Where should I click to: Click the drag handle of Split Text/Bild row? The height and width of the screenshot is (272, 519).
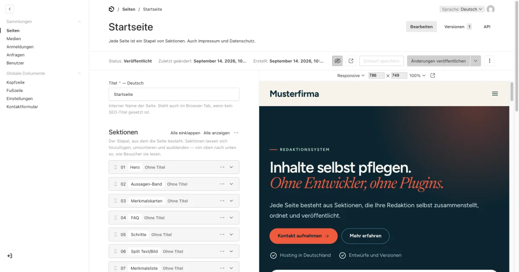pyautogui.click(x=115, y=251)
